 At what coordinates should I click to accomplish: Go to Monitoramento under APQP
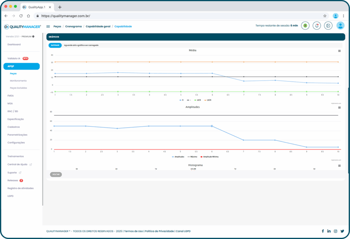[18, 81]
